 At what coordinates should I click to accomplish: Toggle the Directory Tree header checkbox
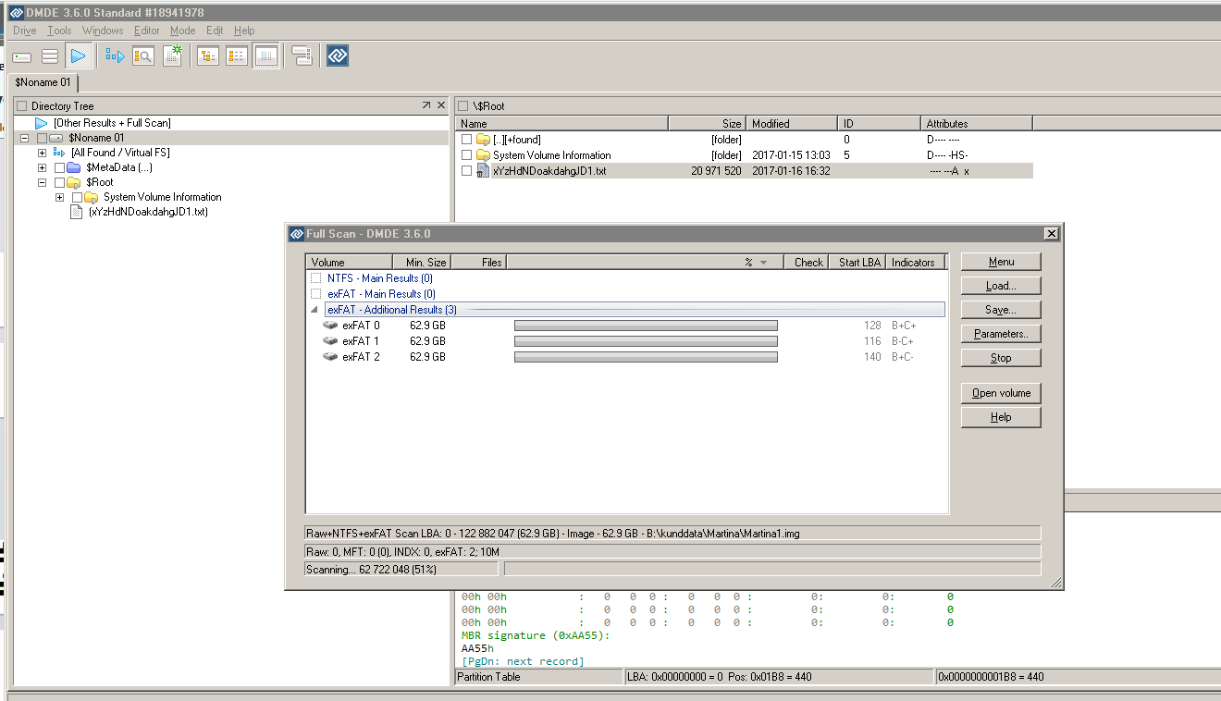coord(22,106)
